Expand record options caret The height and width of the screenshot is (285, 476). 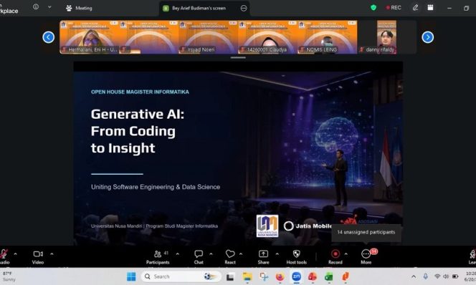(346, 254)
